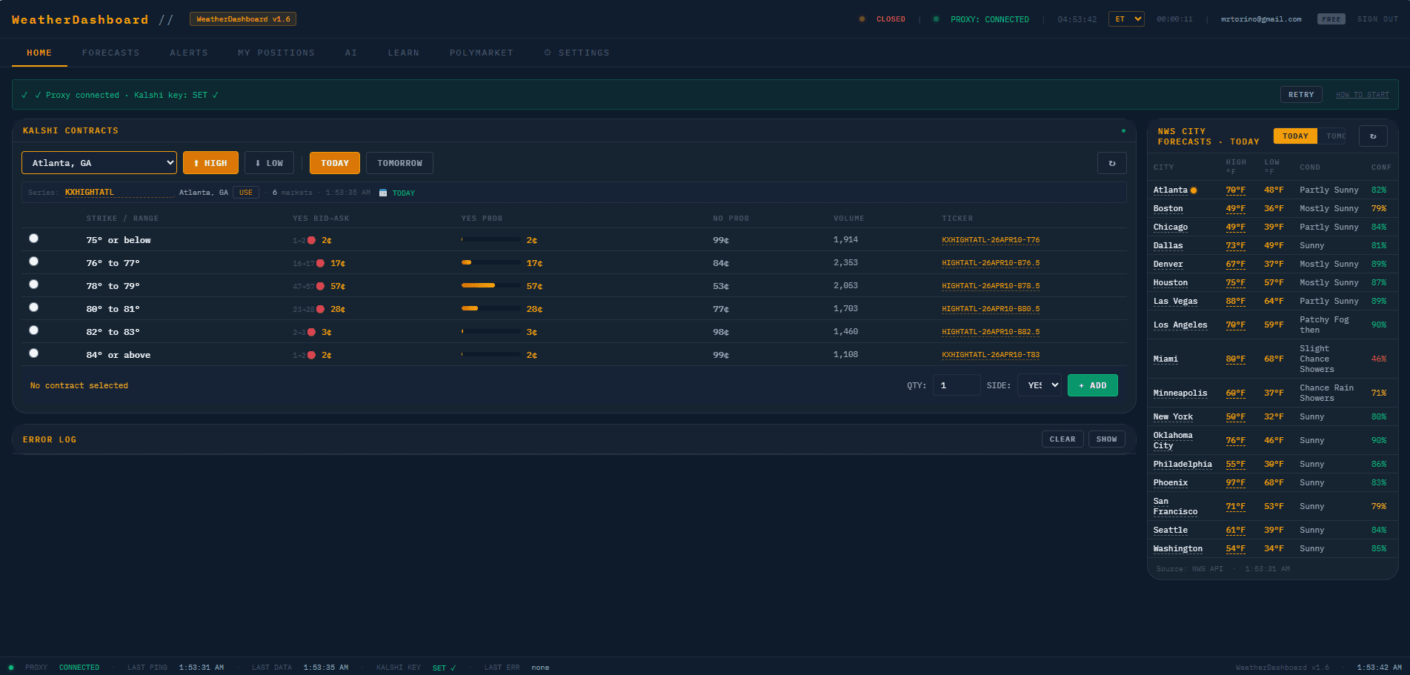Image resolution: width=1410 pixels, height=675 pixels.
Task: Open the Atlanta, GA city dropdown
Action: click(x=99, y=163)
